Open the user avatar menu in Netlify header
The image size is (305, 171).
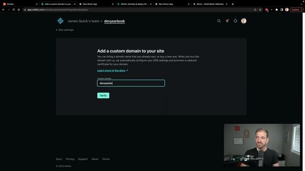click(244, 21)
